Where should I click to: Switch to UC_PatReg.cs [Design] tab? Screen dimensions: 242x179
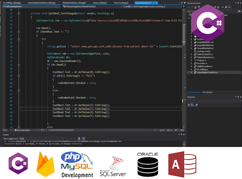(12, 3)
